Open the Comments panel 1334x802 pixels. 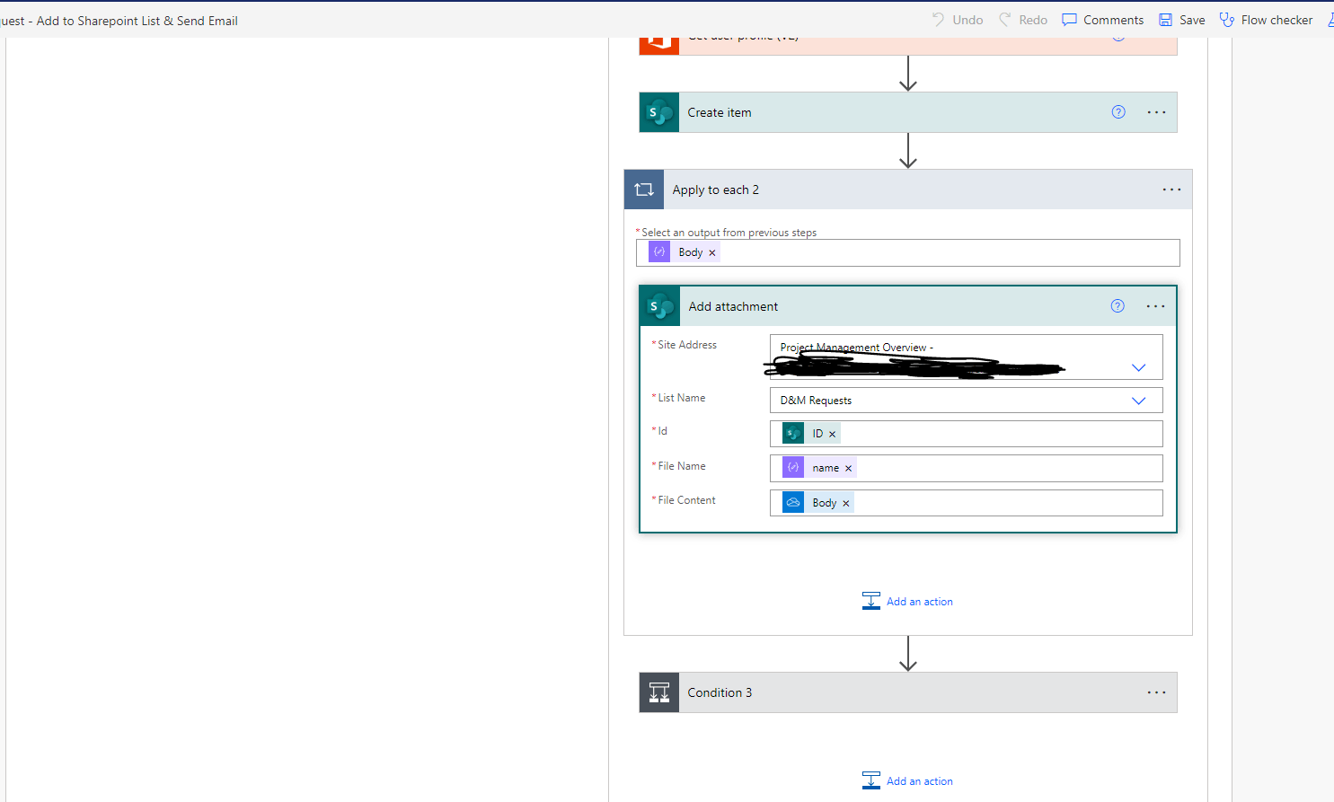(1102, 20)
